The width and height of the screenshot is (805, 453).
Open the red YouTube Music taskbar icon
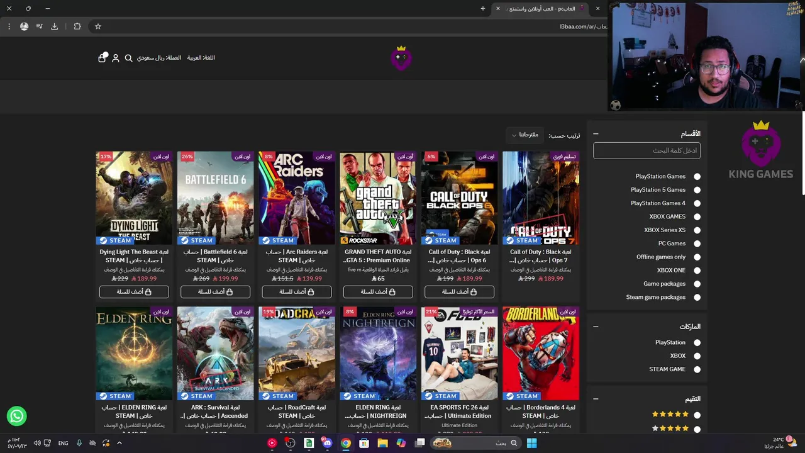(x=272, y=443)
